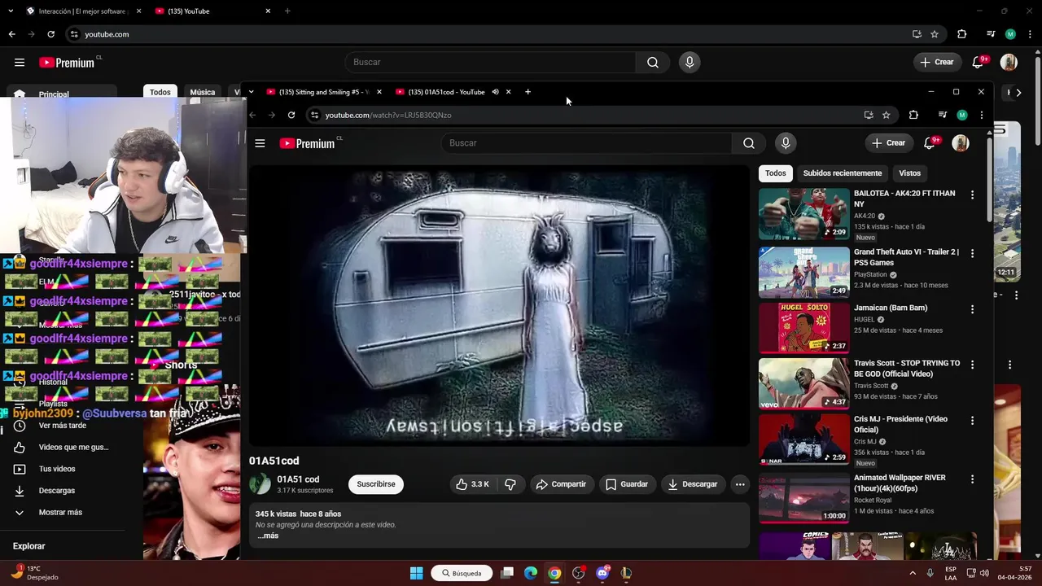Open the Windows Start menu
The width and height of the screenshot is (1042, 586).
click(x=416, y=573)
